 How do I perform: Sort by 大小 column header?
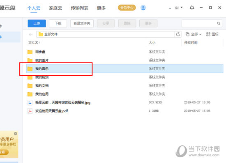coord(152,43)
